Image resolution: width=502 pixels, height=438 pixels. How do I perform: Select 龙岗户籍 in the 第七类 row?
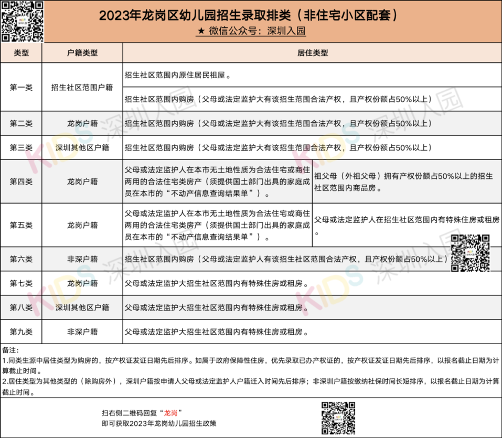click(x=82, y=283)
